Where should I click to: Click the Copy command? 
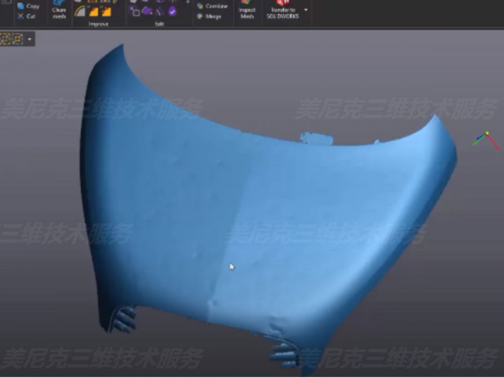(x=28, y=6)
